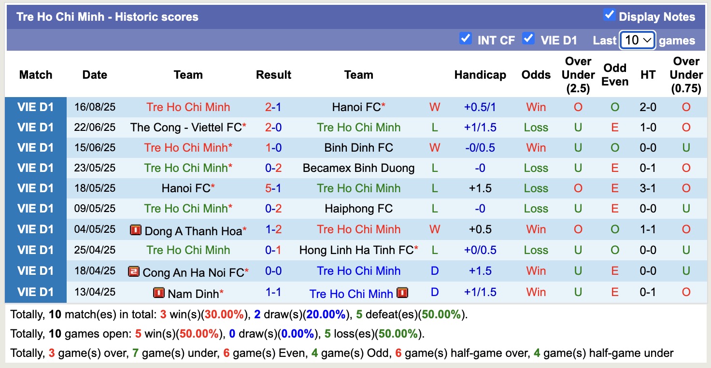The image size is (711, 368).
Task: Disable the Display Notes checkbox
Action: pos(609,14)
